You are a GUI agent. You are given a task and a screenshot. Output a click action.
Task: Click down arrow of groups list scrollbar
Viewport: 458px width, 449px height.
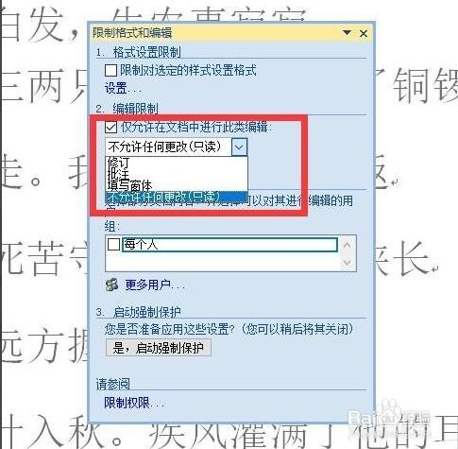(347, 262)
